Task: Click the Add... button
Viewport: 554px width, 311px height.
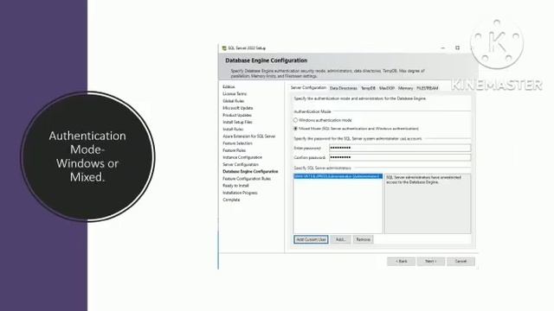Action: pos(340,239)
